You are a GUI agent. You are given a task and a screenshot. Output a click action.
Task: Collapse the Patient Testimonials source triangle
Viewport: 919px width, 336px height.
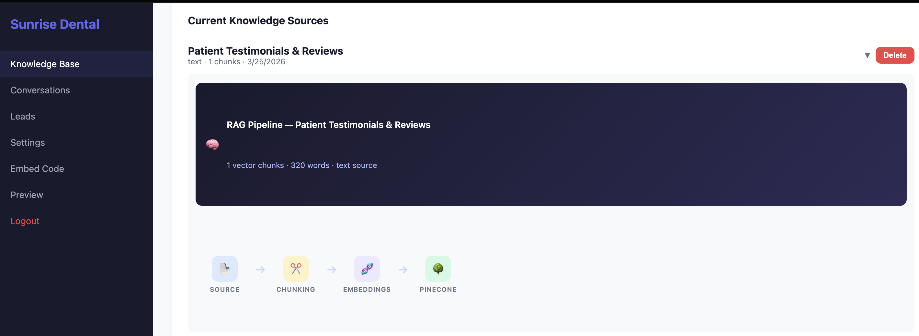(x=867, y=56)
